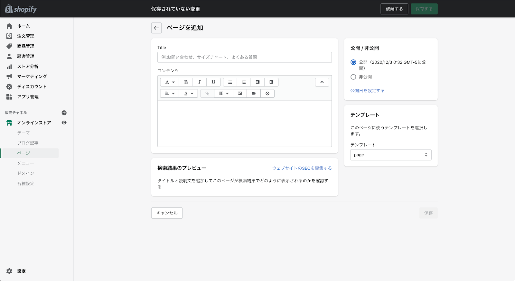This screenshot has height=281, width=515.
Task: Open the page template dropdown
Action: [390, 155]
